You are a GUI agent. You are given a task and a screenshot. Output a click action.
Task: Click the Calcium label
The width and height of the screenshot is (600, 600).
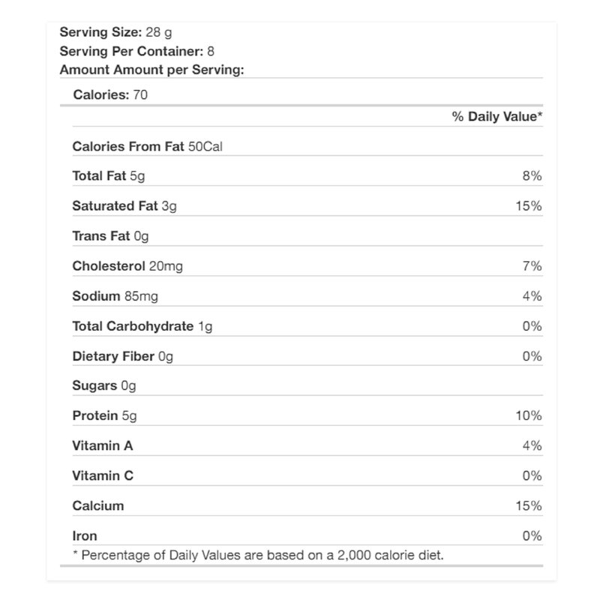[x=98, y=505]
